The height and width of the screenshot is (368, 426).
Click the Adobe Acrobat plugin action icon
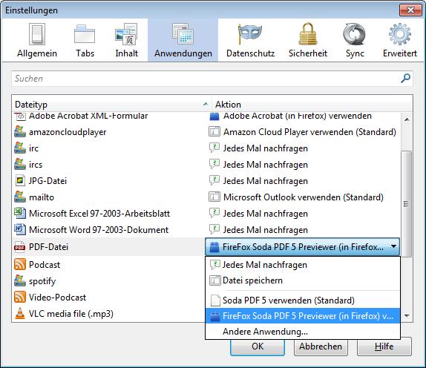coord(214,116)
